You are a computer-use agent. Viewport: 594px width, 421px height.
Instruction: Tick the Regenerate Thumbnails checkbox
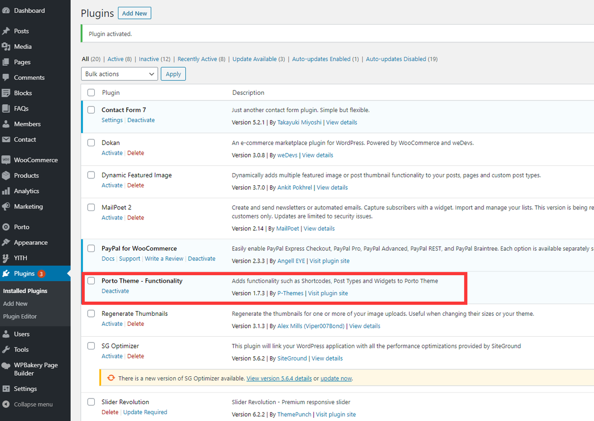point(92,314)
